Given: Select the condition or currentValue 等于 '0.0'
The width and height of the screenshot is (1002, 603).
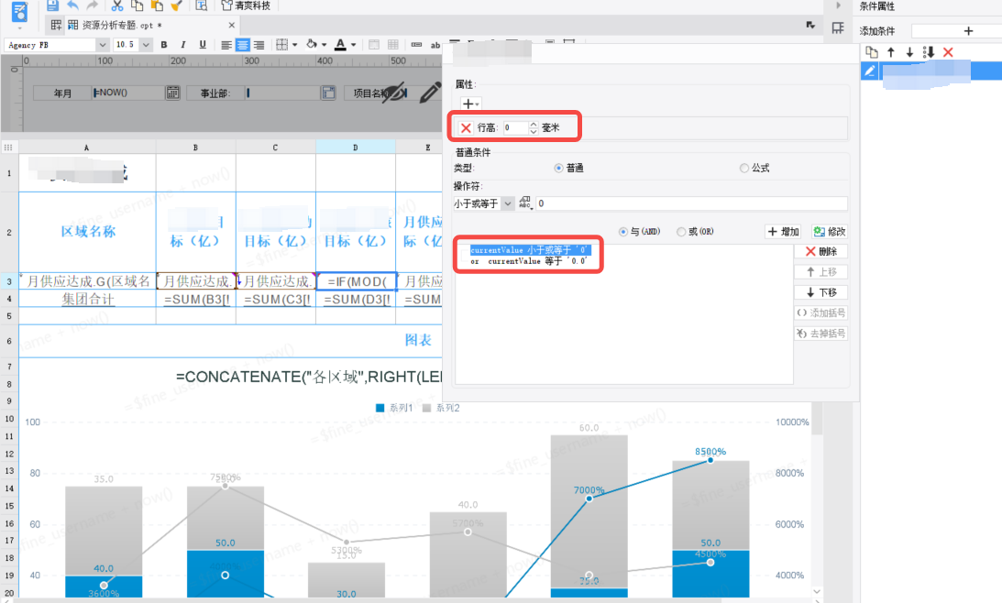Looking at the screenshot, I should click(529, 261).
